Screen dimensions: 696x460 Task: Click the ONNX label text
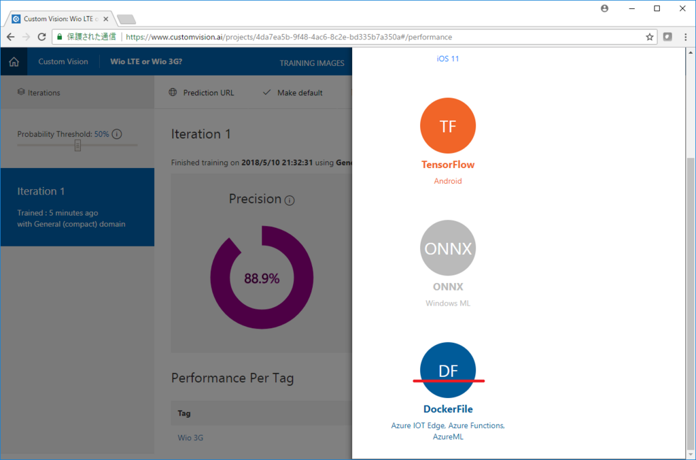pos(448,286)
